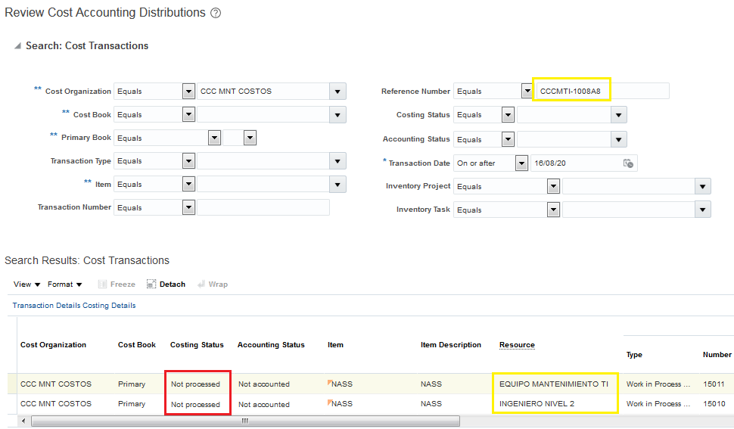
Task: Open Transaction Number operator dropdown
Action: tap(188, 207)
